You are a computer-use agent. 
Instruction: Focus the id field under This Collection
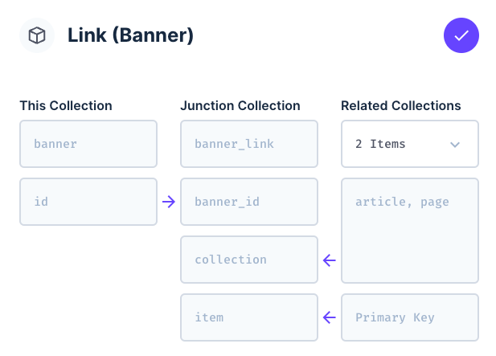(88, 202)
